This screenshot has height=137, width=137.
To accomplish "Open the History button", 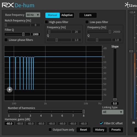I will [x=100, y=130].
